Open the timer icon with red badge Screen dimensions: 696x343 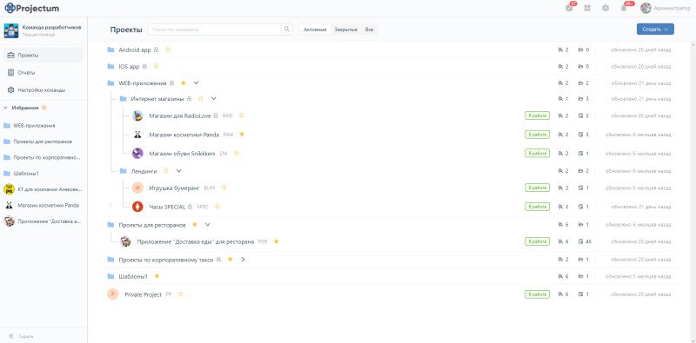click(x=570, y=8)
